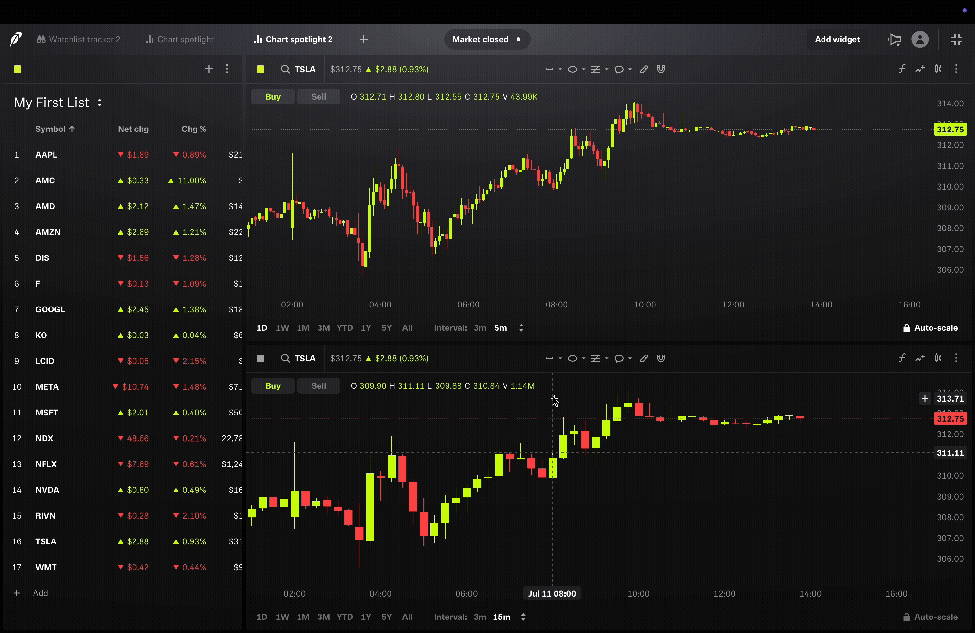Expand the line tool dropdown arrow in the bottom chart

(x=560, y=358)
